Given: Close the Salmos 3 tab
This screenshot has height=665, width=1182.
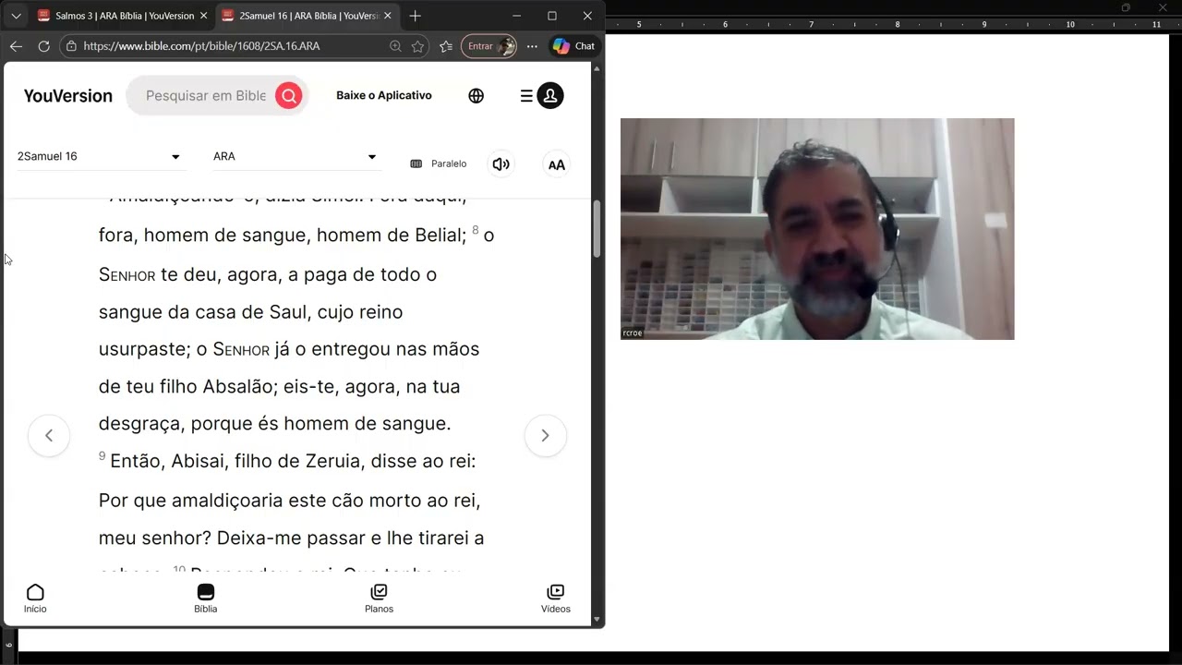Looking at the screenshot, I should click(x=203, y=16).
